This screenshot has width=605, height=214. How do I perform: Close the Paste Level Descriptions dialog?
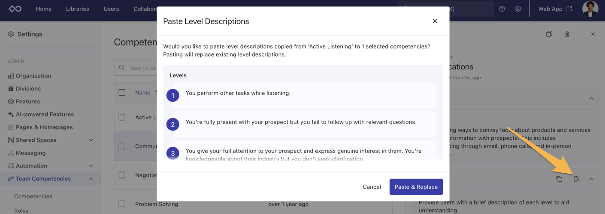coord(435,21)
